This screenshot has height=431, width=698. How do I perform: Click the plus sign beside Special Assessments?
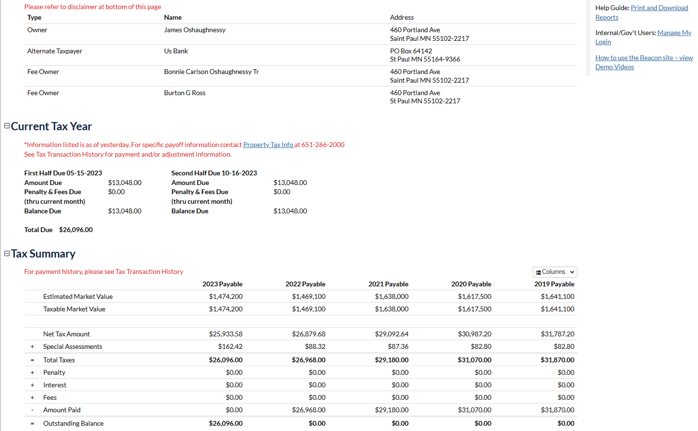click(x=32, y=347)
